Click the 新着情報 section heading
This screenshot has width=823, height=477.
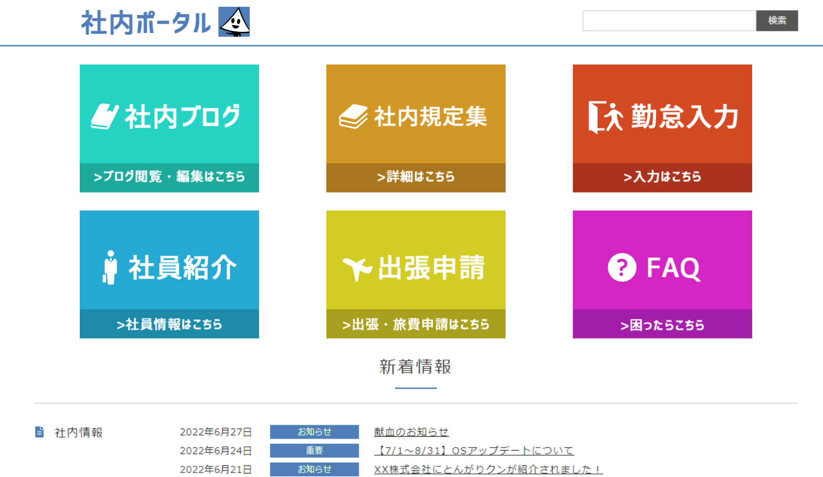pyautogui.click(x=416, y=366)
